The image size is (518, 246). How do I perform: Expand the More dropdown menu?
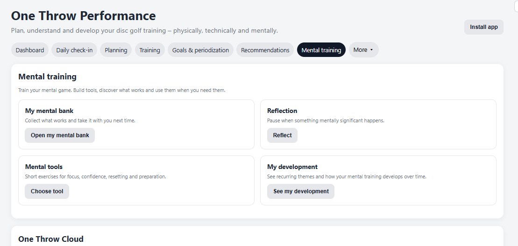pos(363,50)
